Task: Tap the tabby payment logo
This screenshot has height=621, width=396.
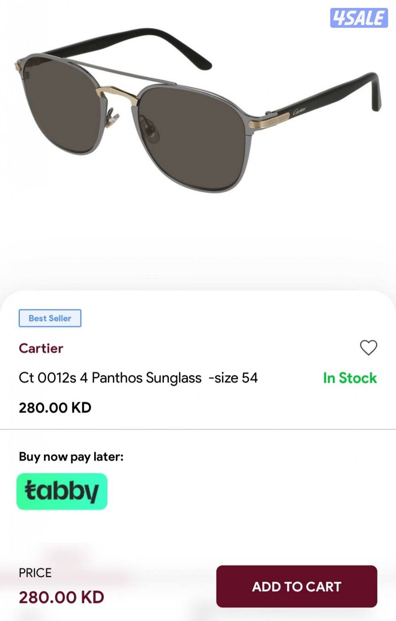Action: [x=62, y=491]
